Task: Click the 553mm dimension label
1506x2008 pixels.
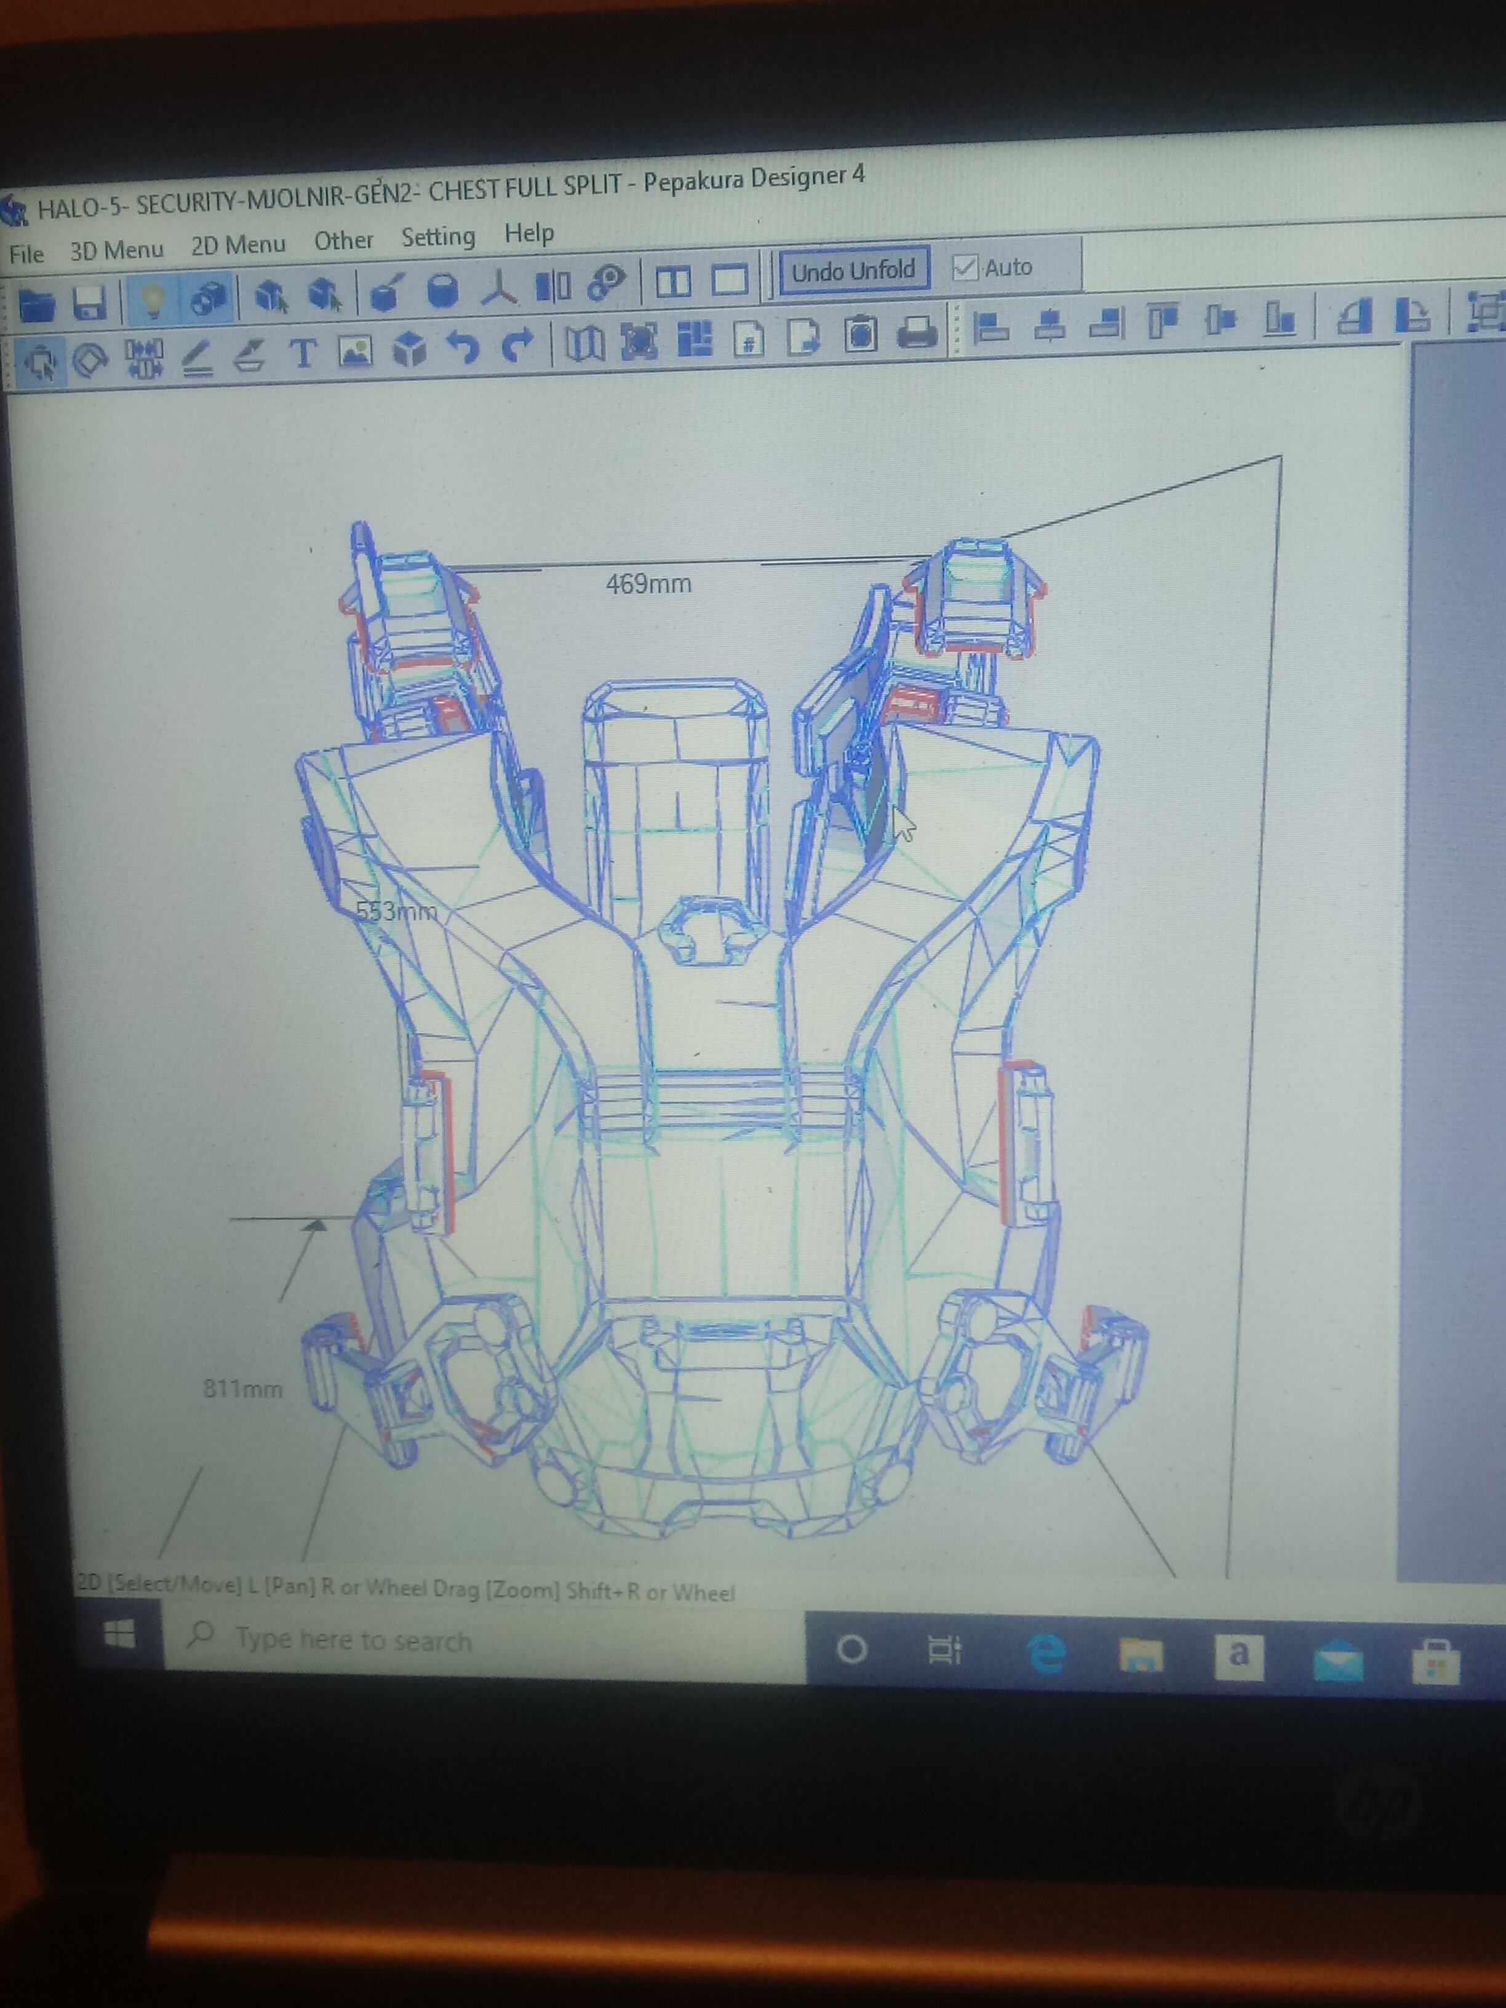Action: pos(397,911)
